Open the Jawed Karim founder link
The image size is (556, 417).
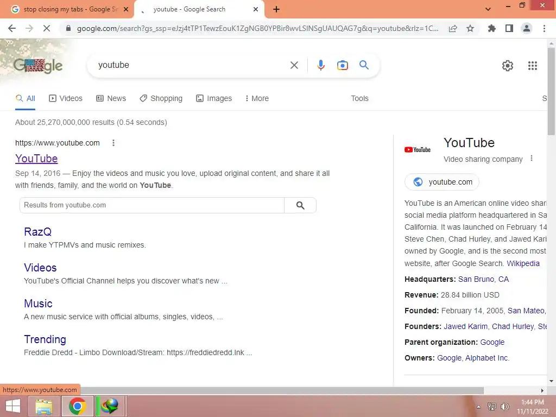tap(465, 326)
